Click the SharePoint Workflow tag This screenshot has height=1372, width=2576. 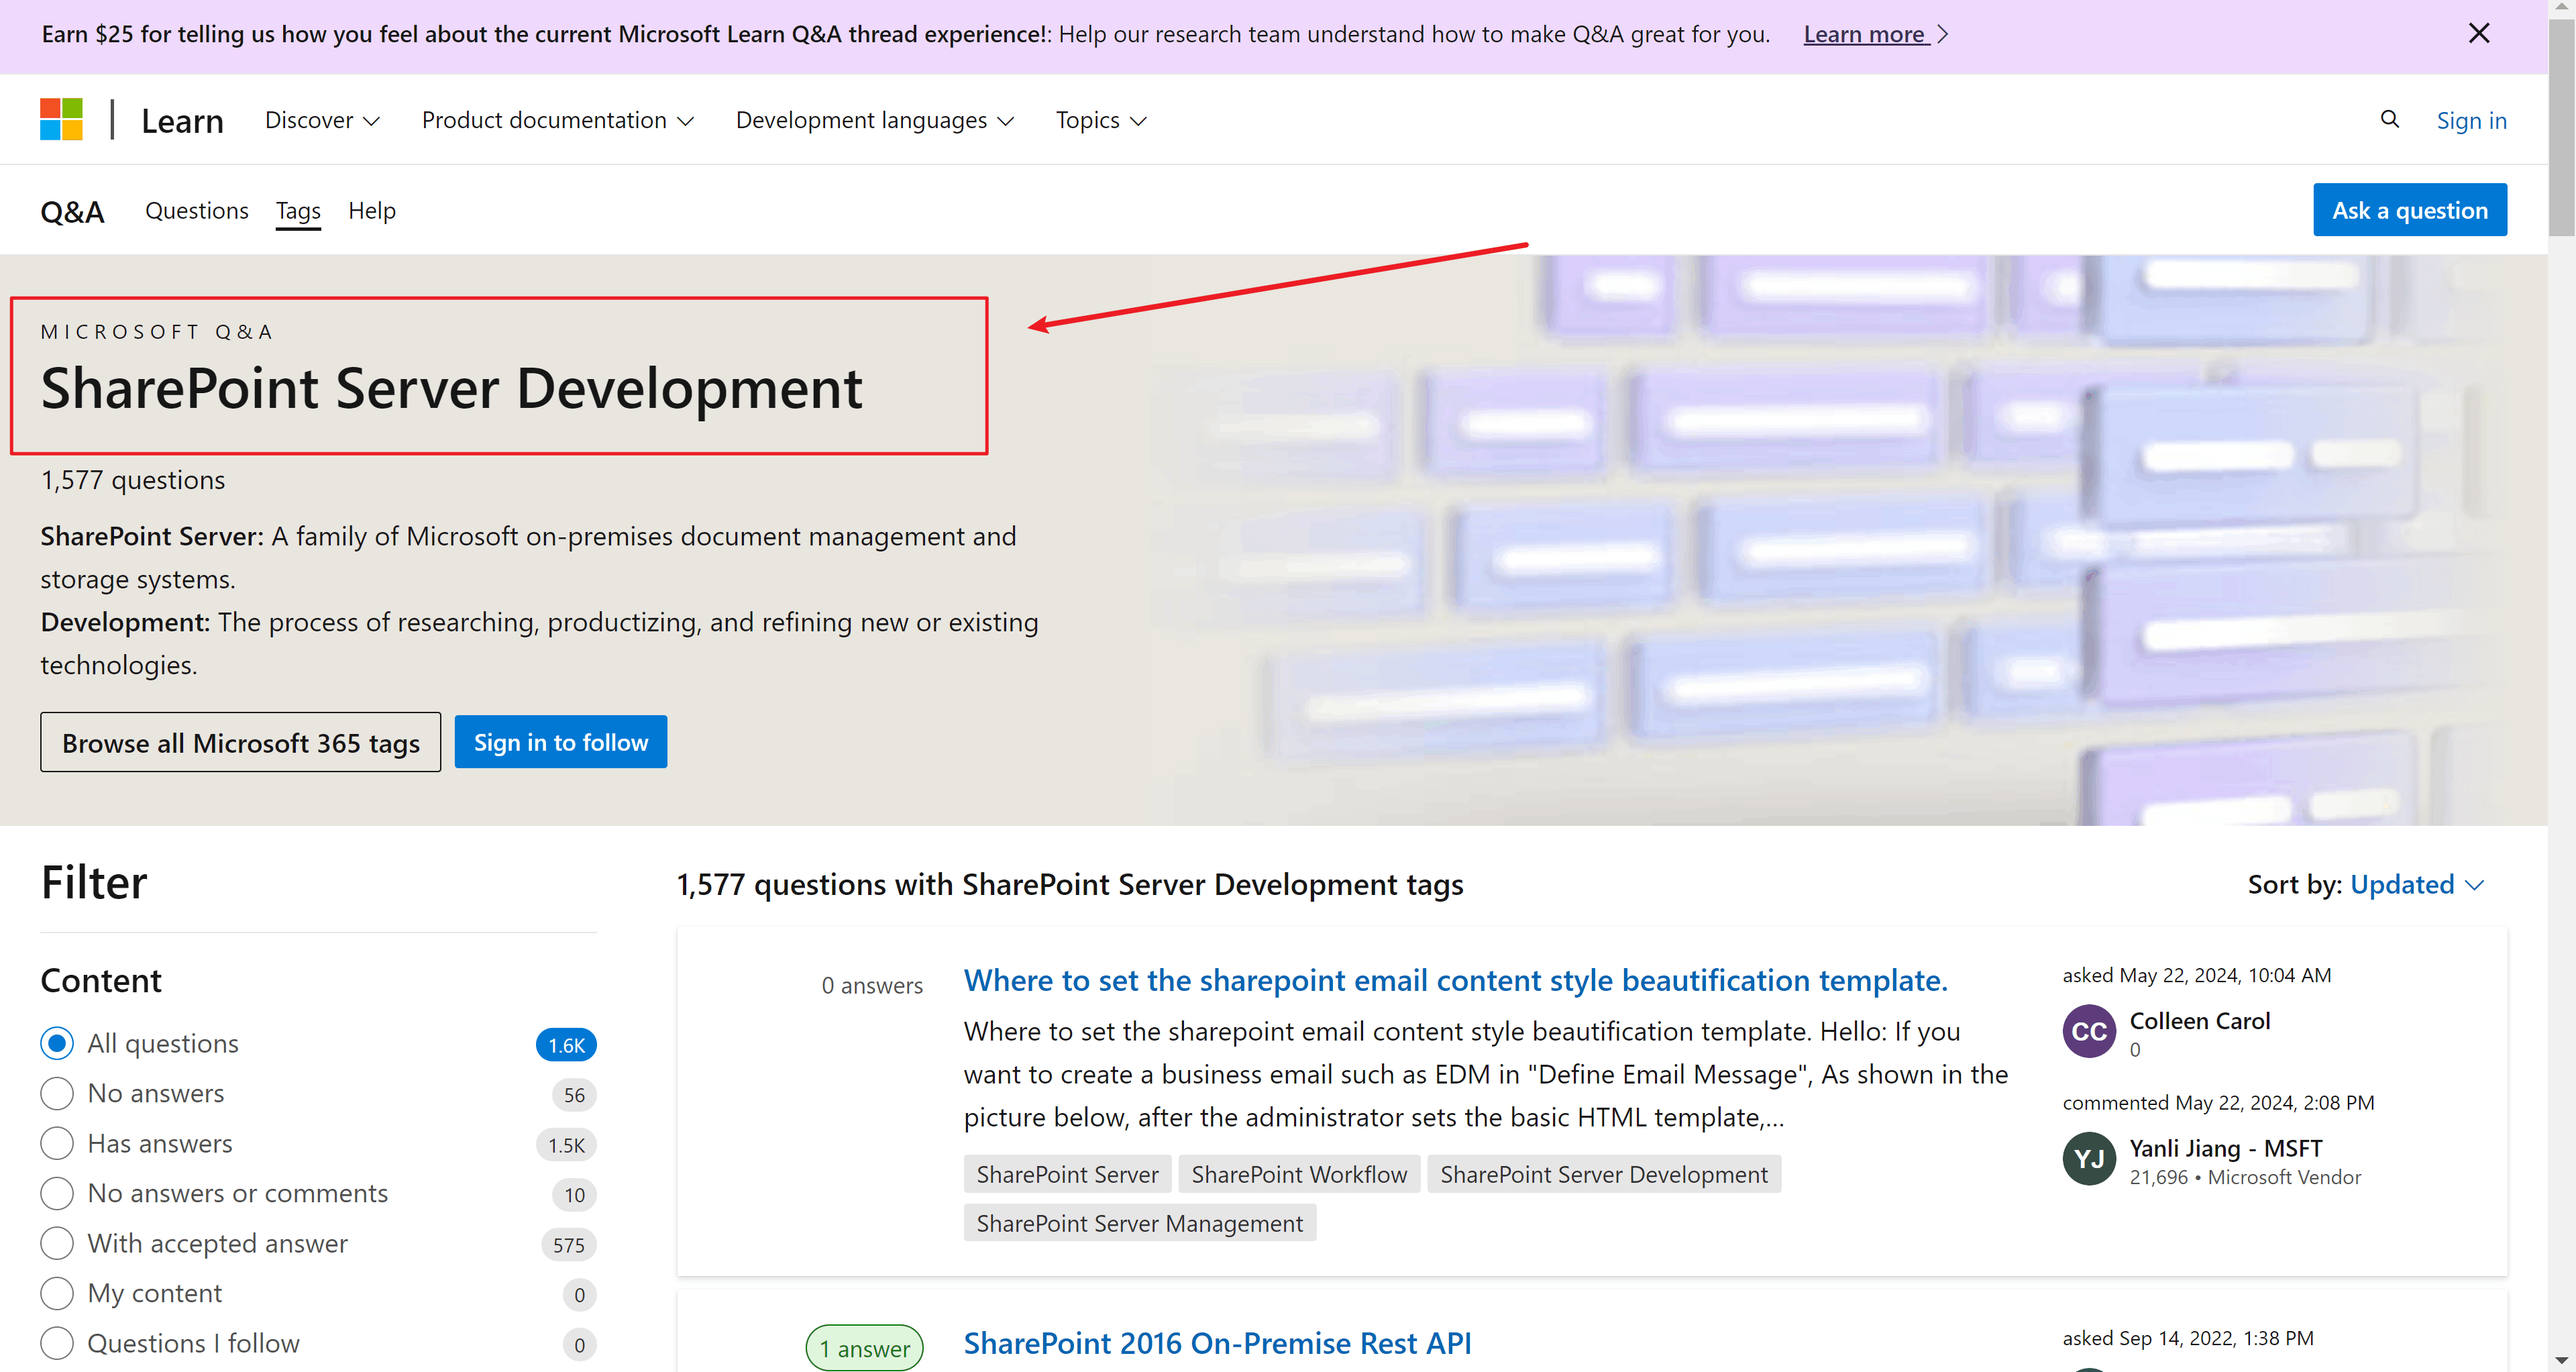pos(1298,1174)
